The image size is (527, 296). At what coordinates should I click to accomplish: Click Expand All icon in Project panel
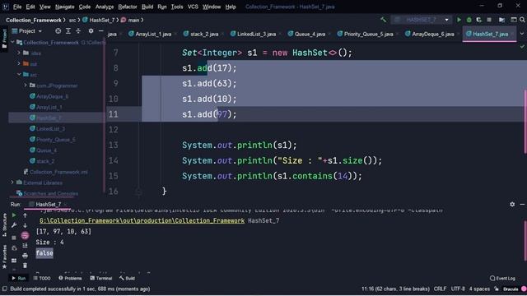pos(68,31)
